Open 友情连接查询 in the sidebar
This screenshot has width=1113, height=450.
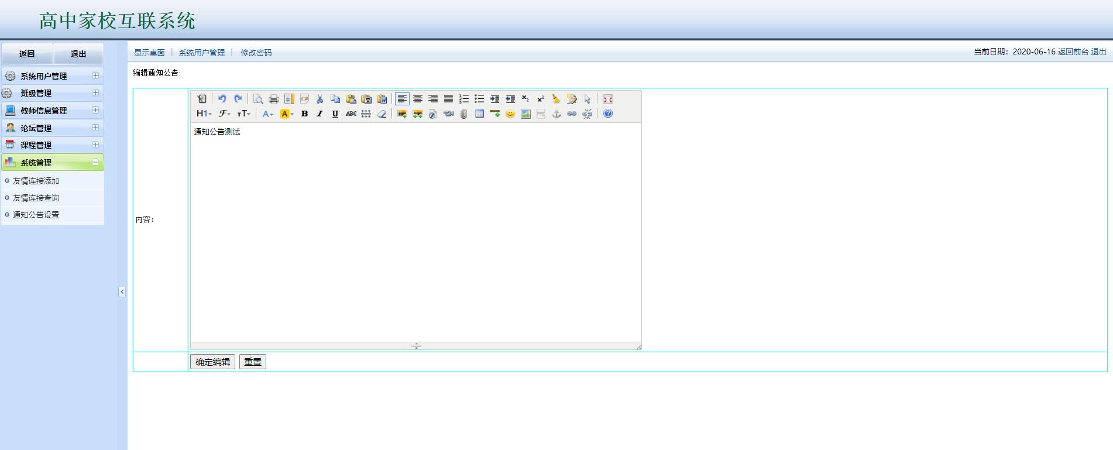pyautogui.click(x=36, y=198)
